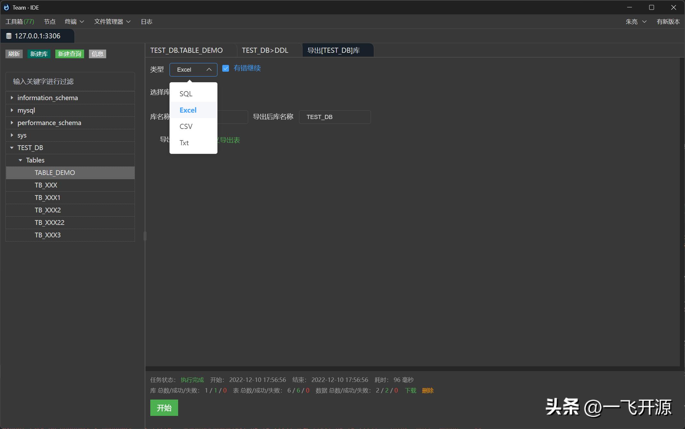Open the 文件管理器 dropdown menu
The height and width of the screenshot is (429, 685).
[x=112, y=21]
